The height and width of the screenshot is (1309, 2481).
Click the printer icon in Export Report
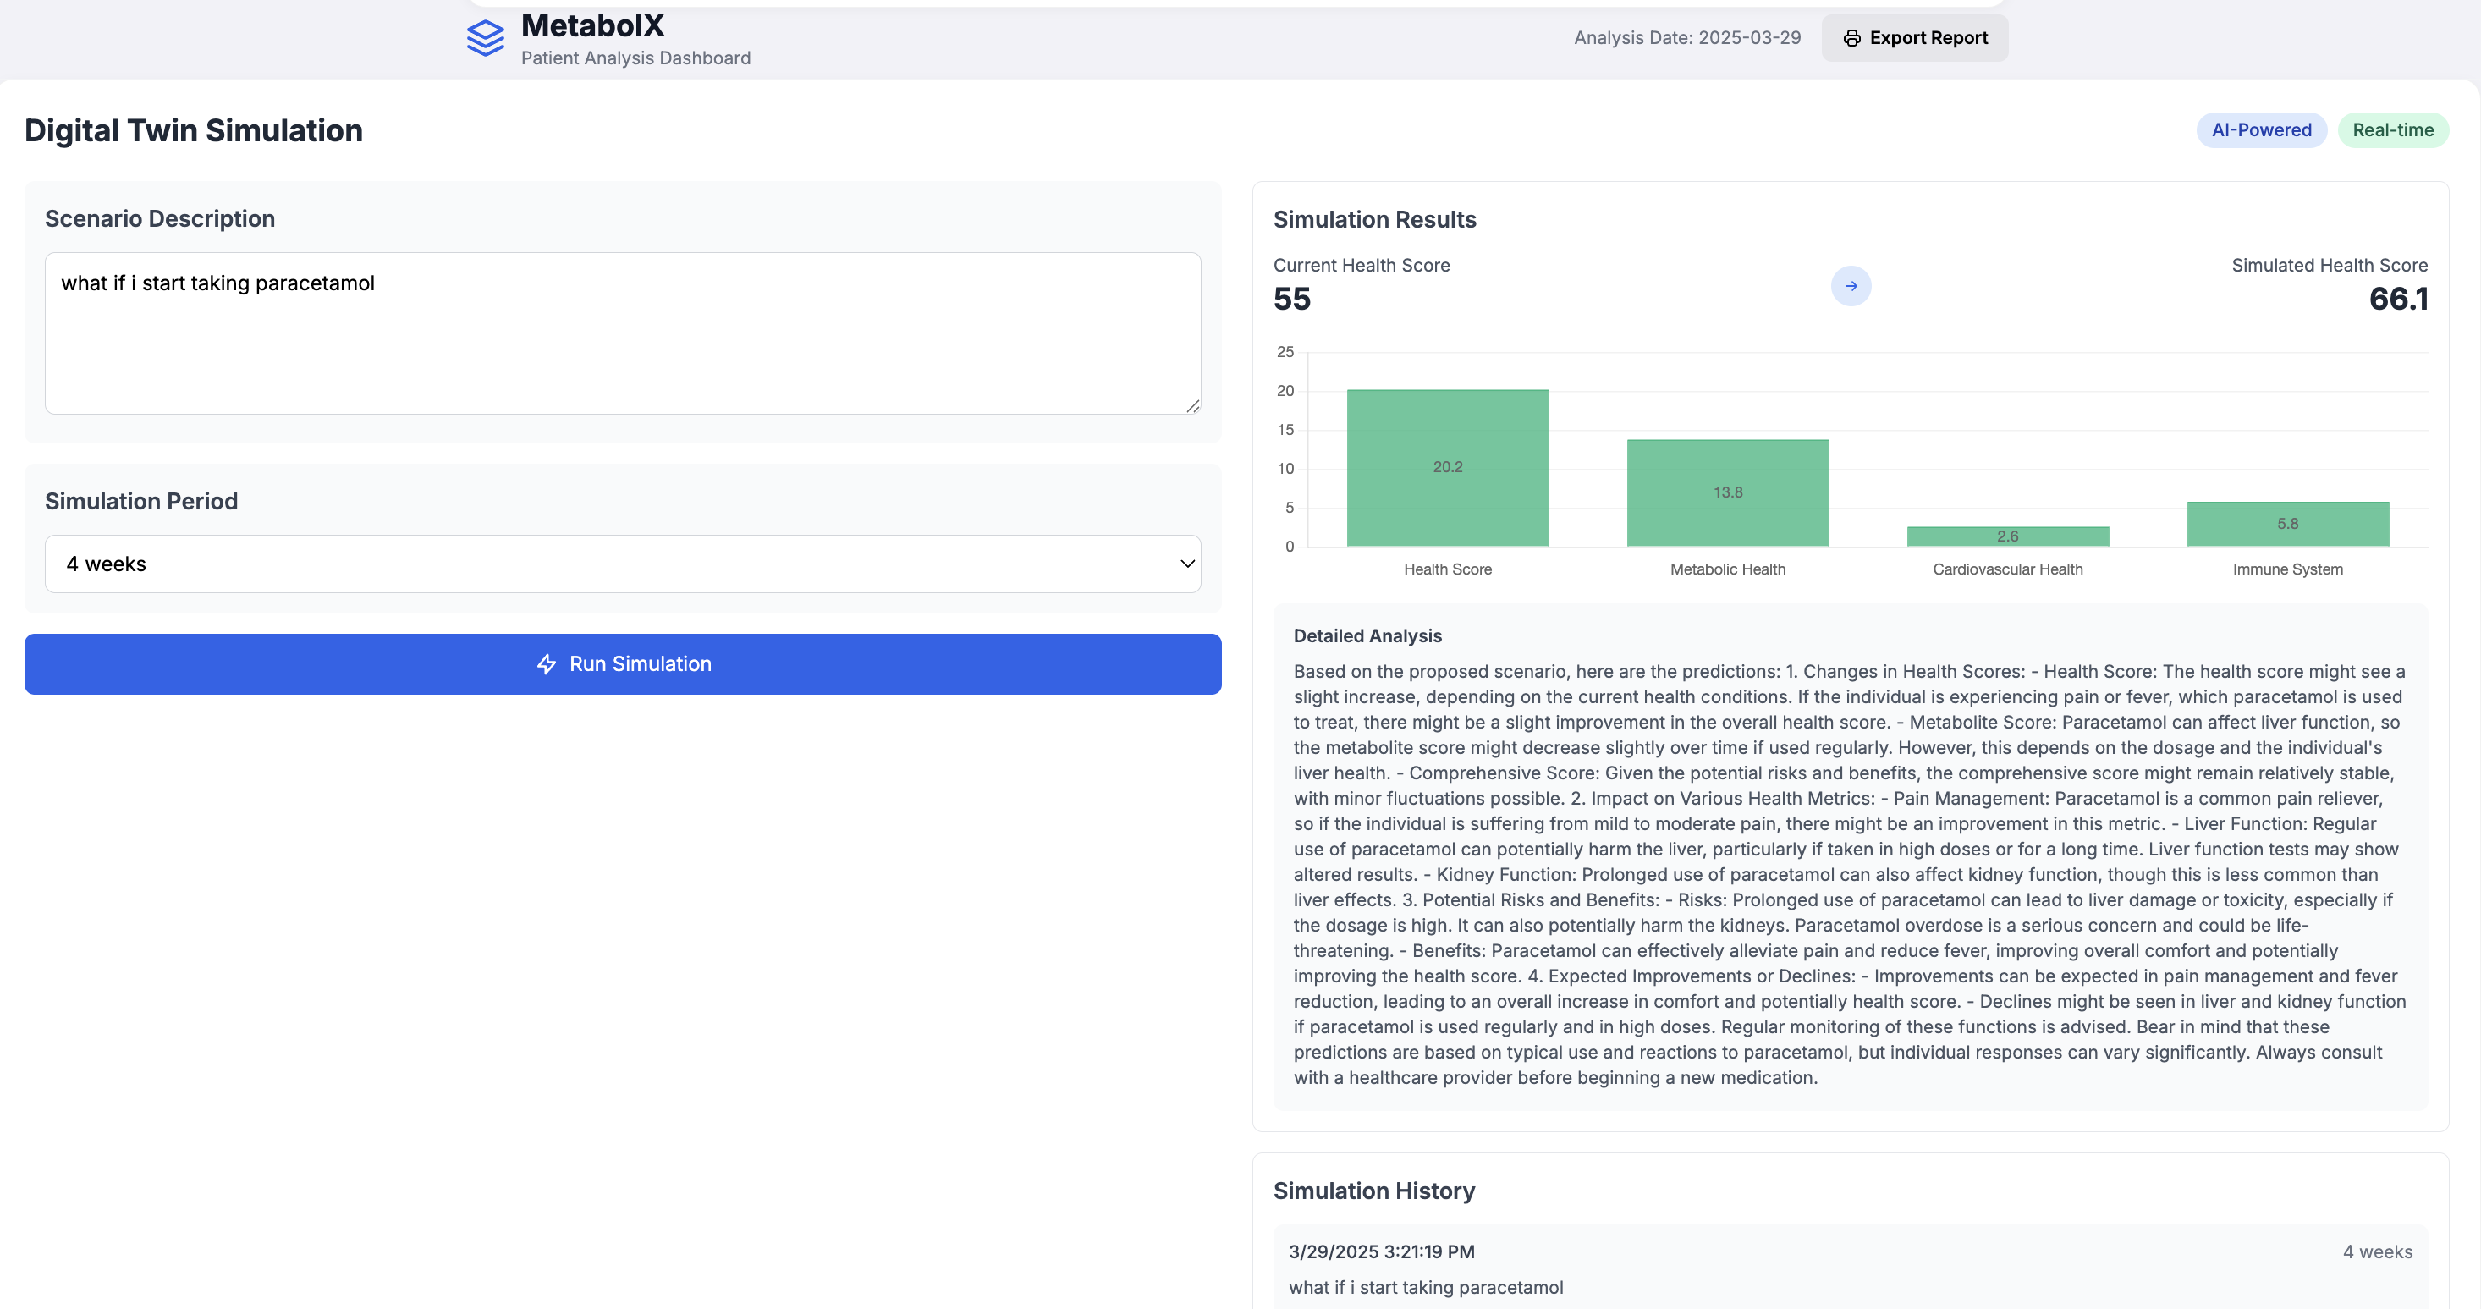pos(1851,39)
